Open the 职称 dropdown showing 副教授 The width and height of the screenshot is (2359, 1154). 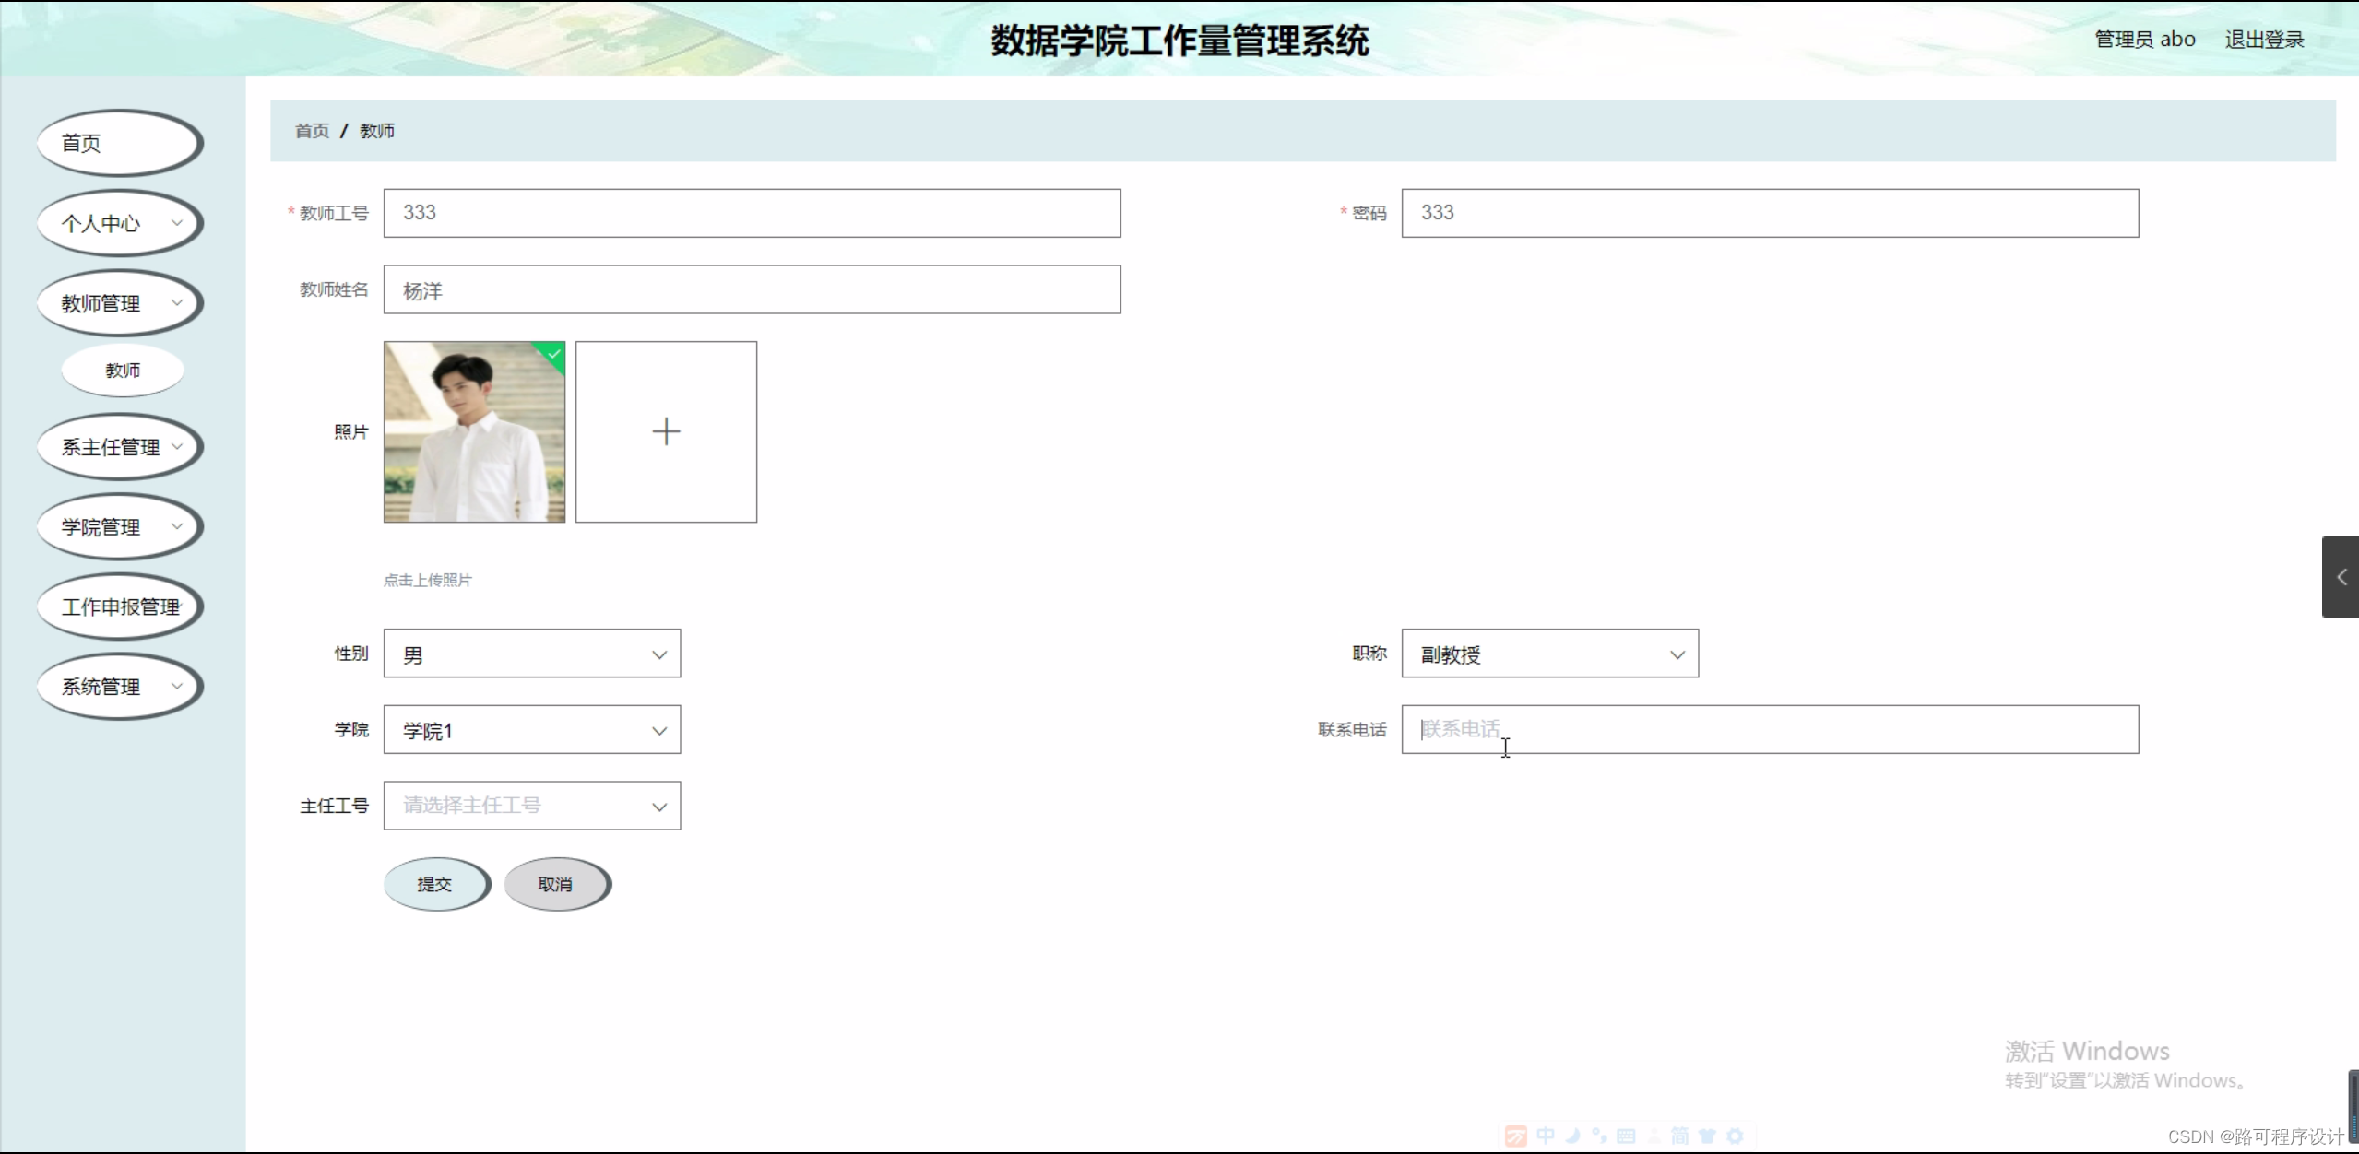[x=1549, y=654]
